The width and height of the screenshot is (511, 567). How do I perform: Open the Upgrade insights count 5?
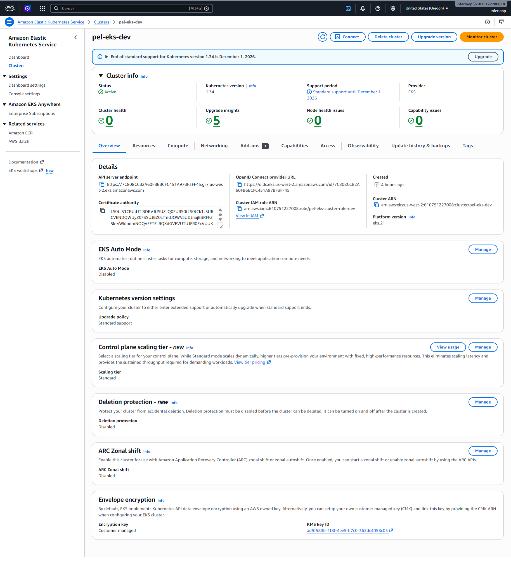pyautogui.click(x=216, y=120)
